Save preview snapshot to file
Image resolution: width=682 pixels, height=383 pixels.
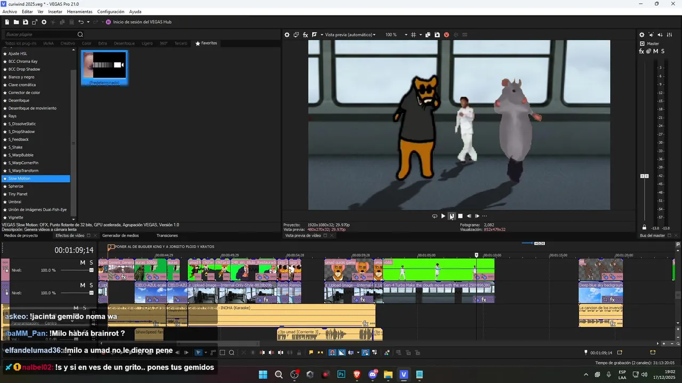coord(437,35)
